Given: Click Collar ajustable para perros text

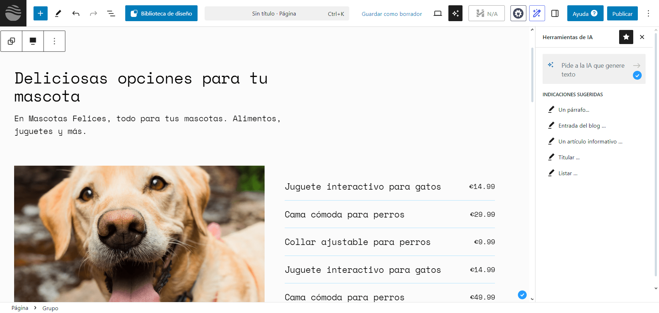Looking at the screenshot, I should 357,242.
